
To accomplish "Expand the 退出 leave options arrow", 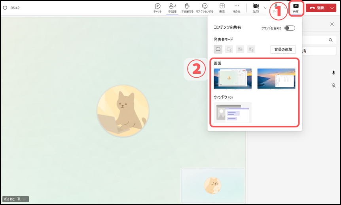I will [x=332, y=8].
